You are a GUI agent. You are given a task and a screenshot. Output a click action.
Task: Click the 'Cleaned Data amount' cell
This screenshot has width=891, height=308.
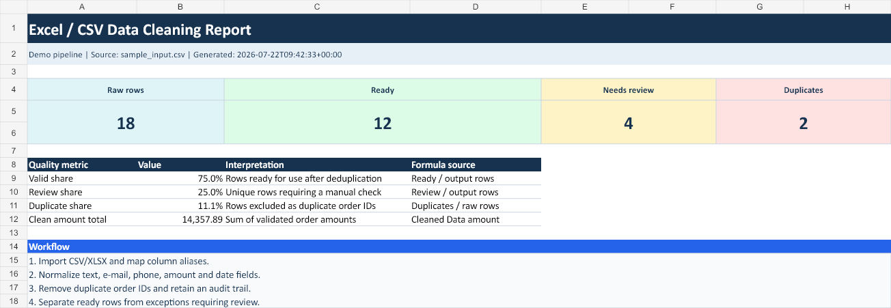tap(476, 219)
